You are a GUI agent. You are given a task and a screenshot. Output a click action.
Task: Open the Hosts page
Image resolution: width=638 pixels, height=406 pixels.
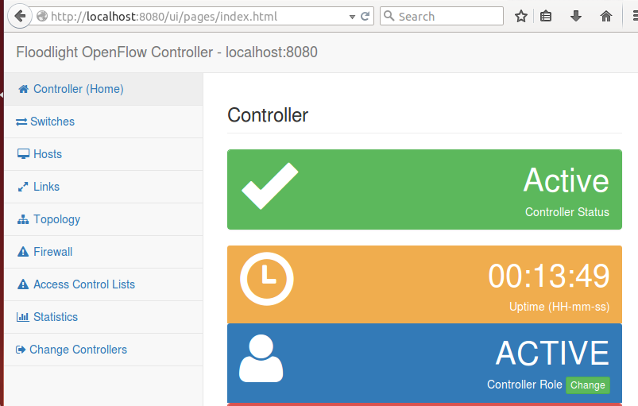pyautogui.click(x=103, y=154)
